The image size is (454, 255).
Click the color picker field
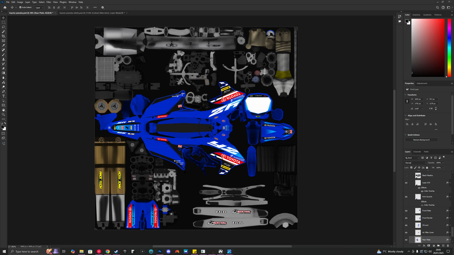[x=428, y=48]
